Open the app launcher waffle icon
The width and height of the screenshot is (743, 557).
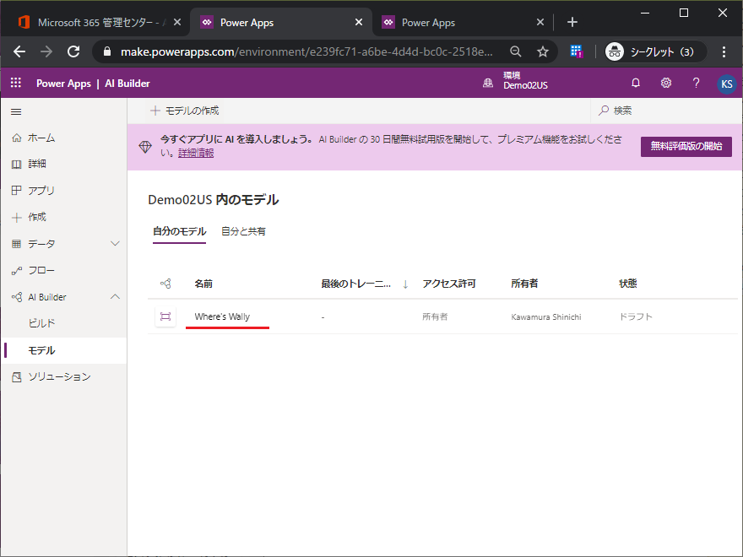[x=16, y=83]
